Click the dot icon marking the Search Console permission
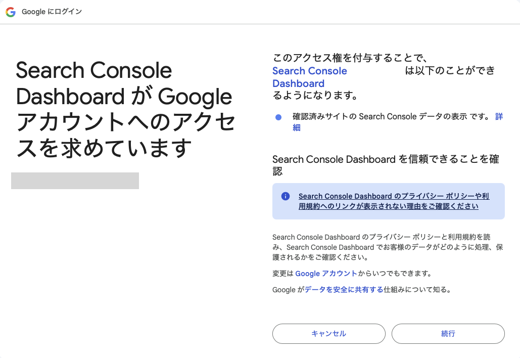Screen dimensions: 520x358 pos(277,117)
